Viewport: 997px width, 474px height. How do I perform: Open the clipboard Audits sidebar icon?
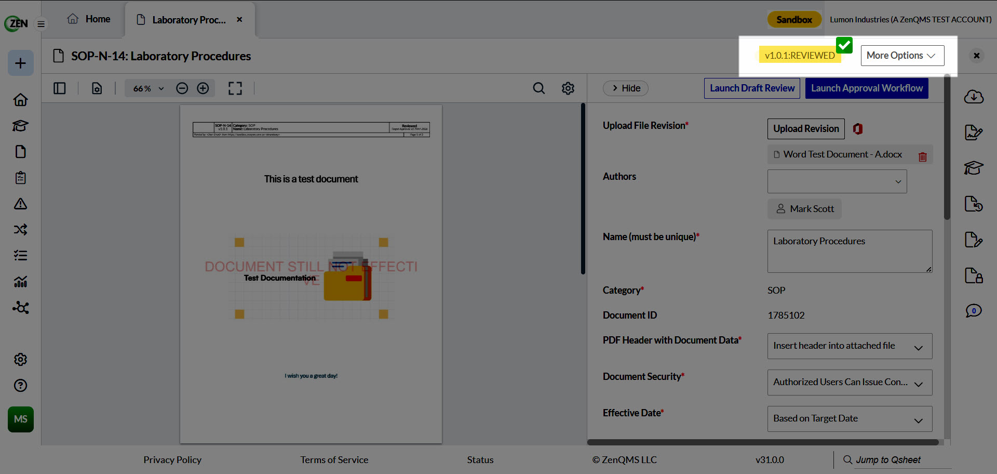click(x=21, y=177)
